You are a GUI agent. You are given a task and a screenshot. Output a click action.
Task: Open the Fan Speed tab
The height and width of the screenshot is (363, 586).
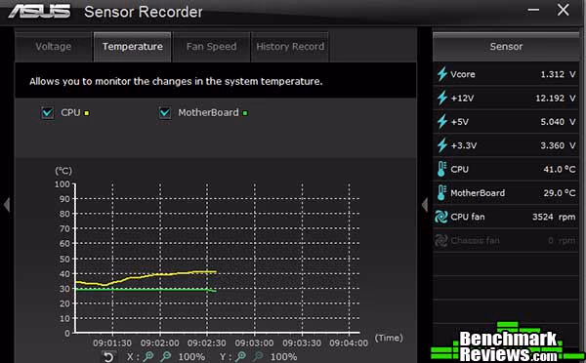tap(211, 47)
